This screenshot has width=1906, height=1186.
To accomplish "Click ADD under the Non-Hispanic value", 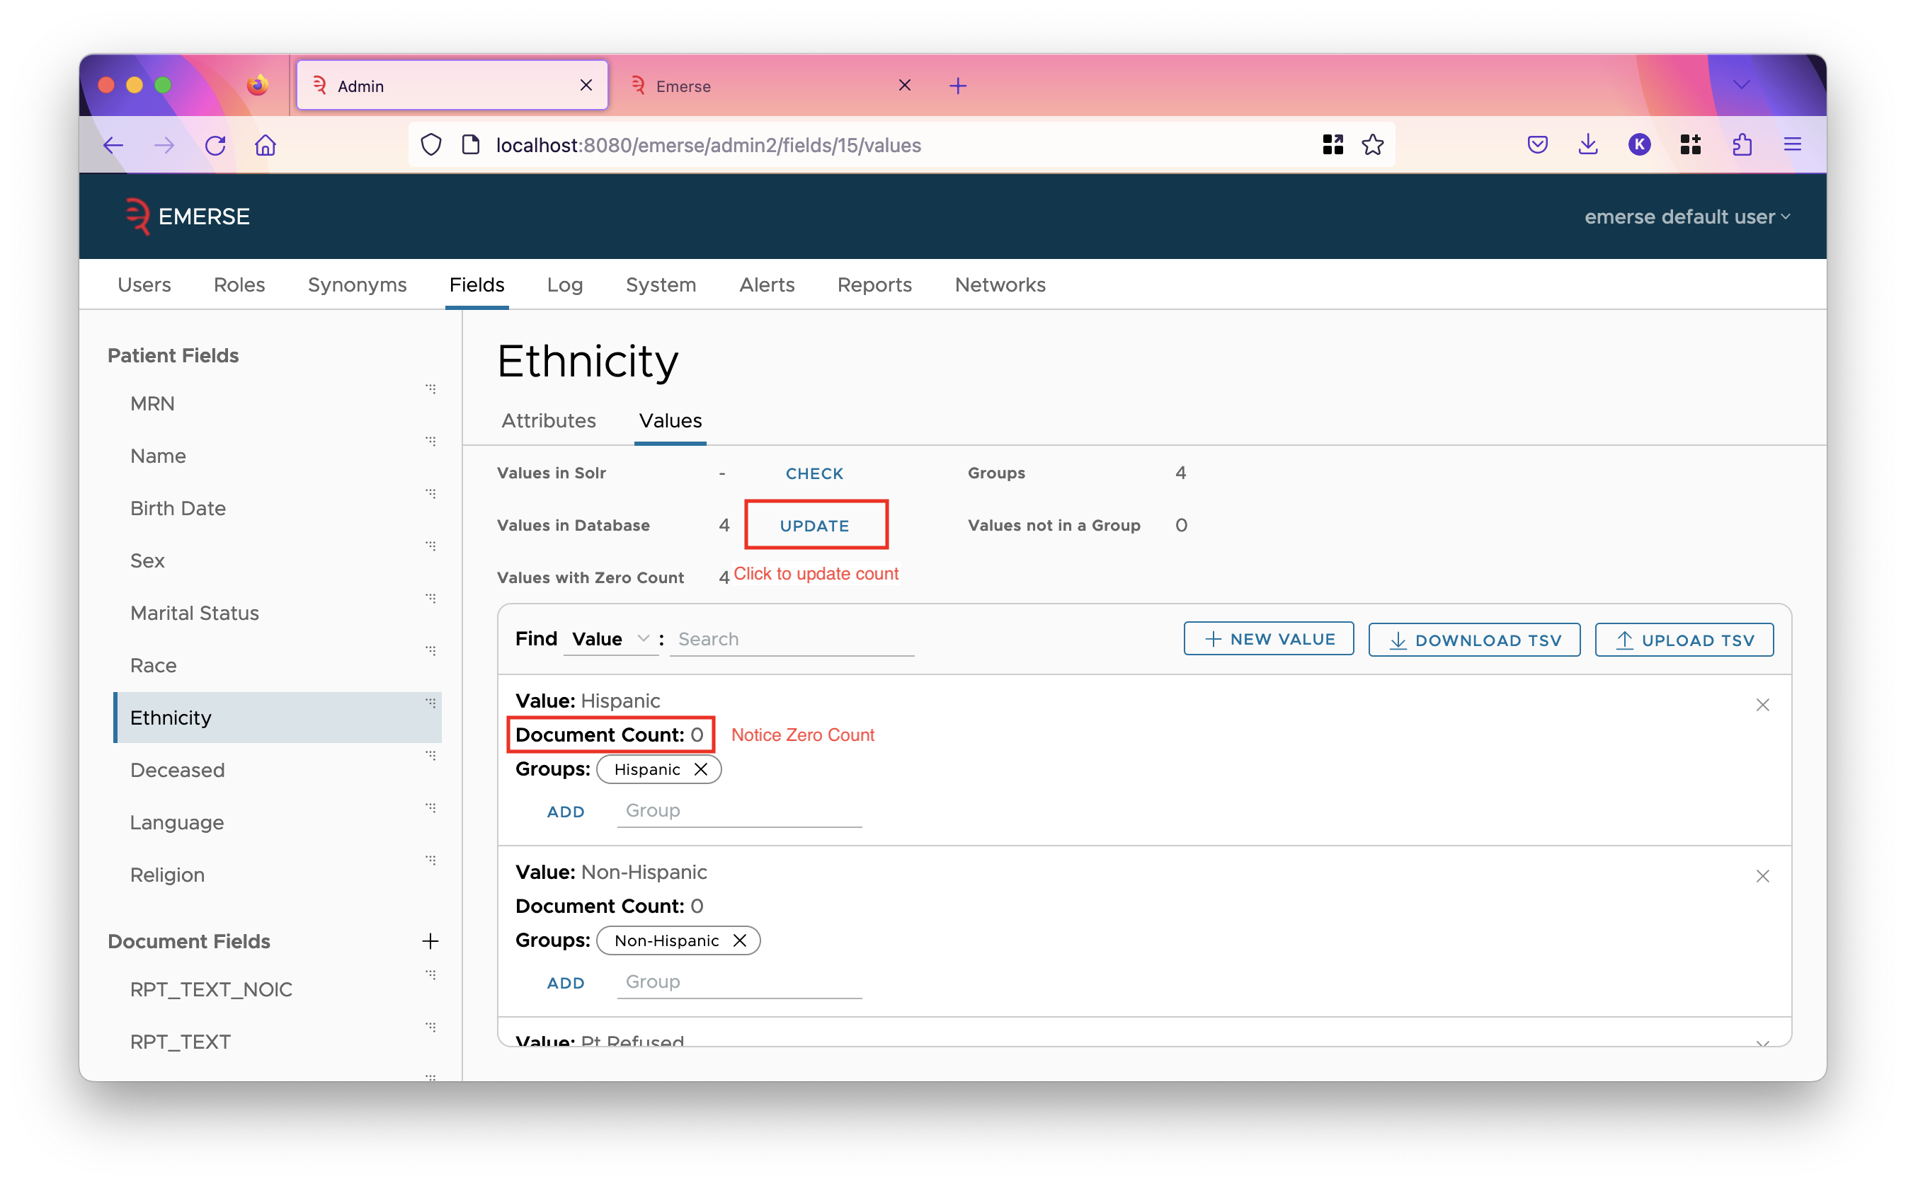I will click(x=565, y=983).
